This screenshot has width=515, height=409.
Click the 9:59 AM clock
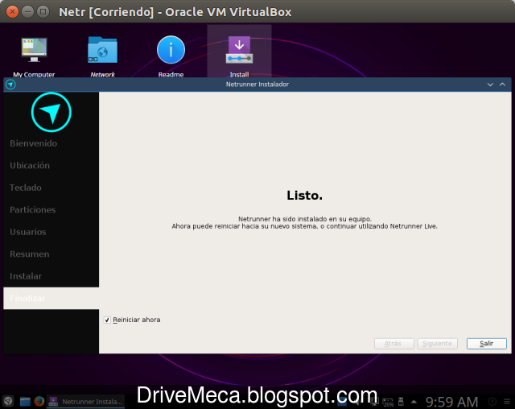click(x=451, y=402)
